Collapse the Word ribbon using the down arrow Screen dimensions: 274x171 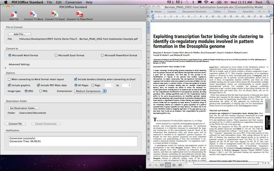pyautogui.click(x=264, y=12)
